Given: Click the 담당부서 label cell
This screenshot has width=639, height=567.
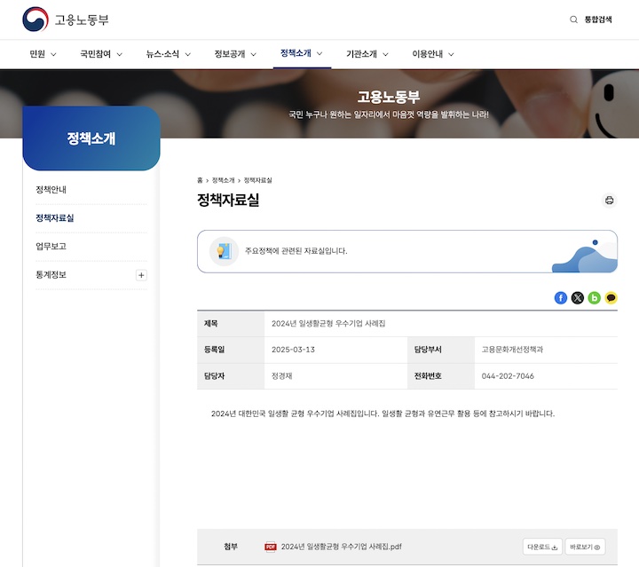Looking at the screenshot, I should point(441,350).
